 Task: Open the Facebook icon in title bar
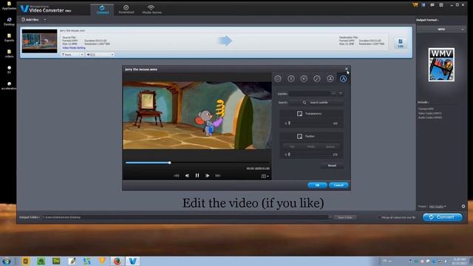point(423,5)
